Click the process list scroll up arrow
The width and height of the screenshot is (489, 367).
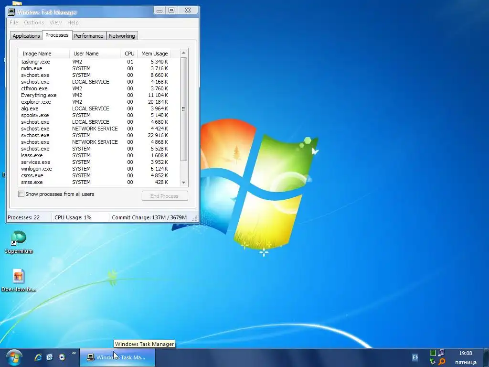pyautogui.click(x=184, y=53)
